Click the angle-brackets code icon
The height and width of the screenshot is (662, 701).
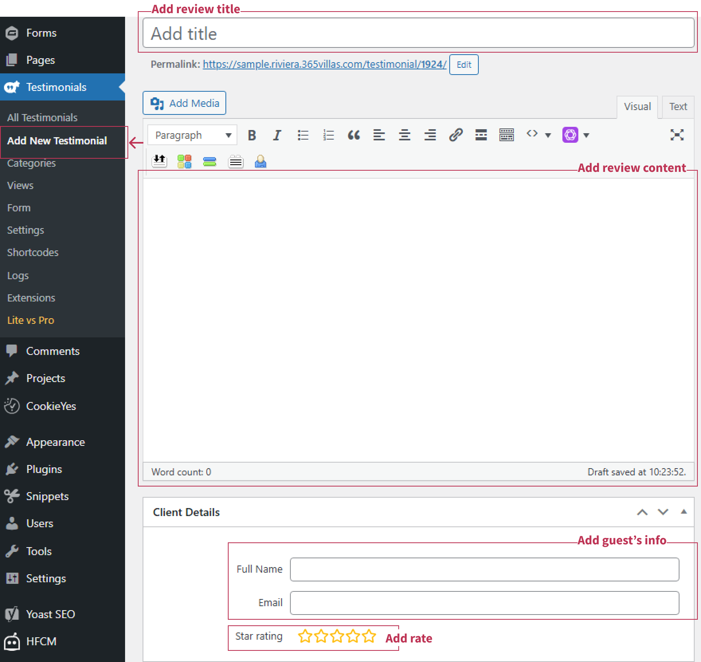[x=532, y=134]
